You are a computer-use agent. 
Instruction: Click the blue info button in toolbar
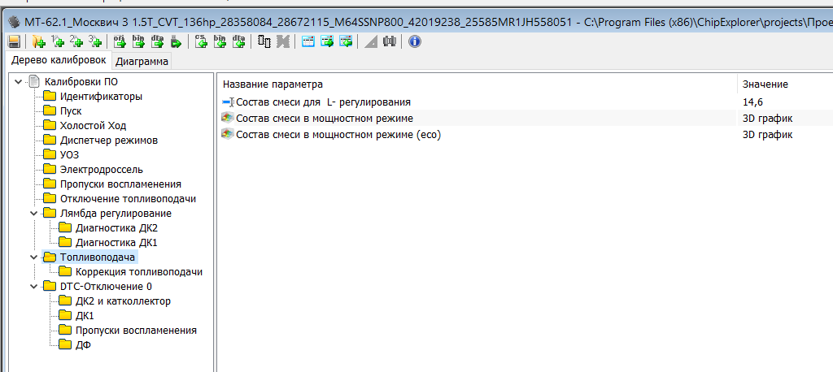(415, 41)
